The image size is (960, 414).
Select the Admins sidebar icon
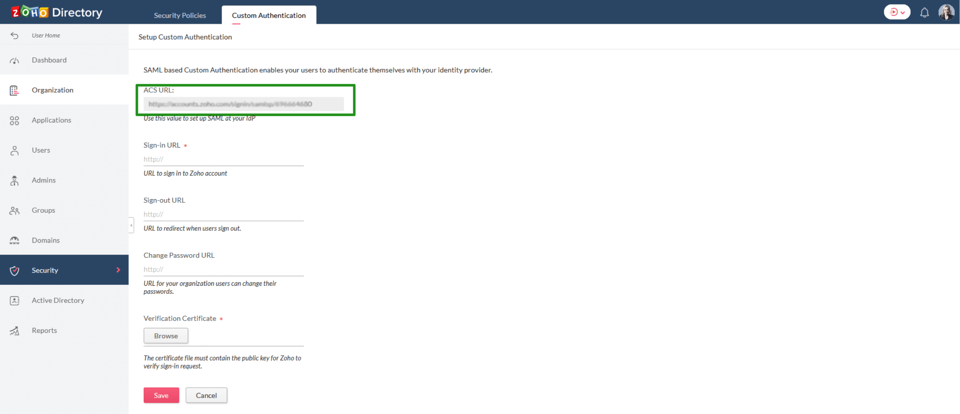pyautogui.click(x=14, y=180)
